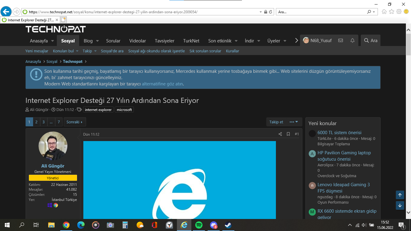The image size is (411, 231).
Task: Open the inbox envelope icon in forum header
Action: coord(341,40)
